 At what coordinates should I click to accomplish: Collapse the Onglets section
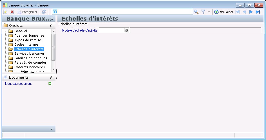tap(51, 26)
